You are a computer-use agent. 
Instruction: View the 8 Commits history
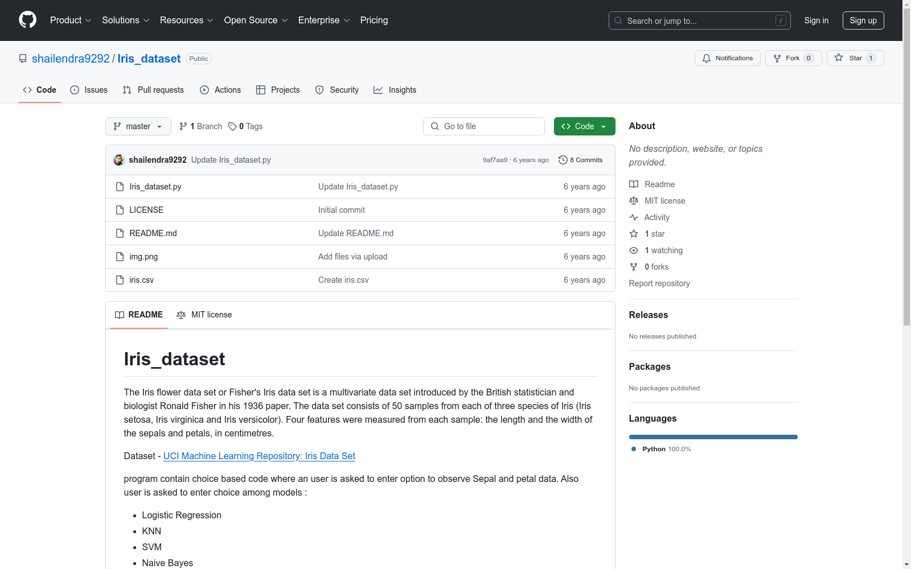pyautogui.click(x=581, y=160)
